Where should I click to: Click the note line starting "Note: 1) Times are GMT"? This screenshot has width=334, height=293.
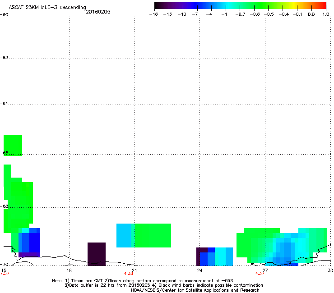[143, 281]
